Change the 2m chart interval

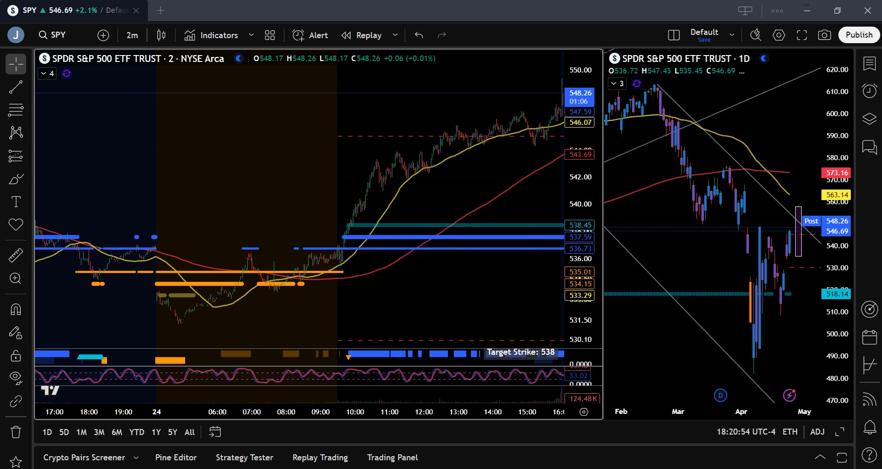132,35
